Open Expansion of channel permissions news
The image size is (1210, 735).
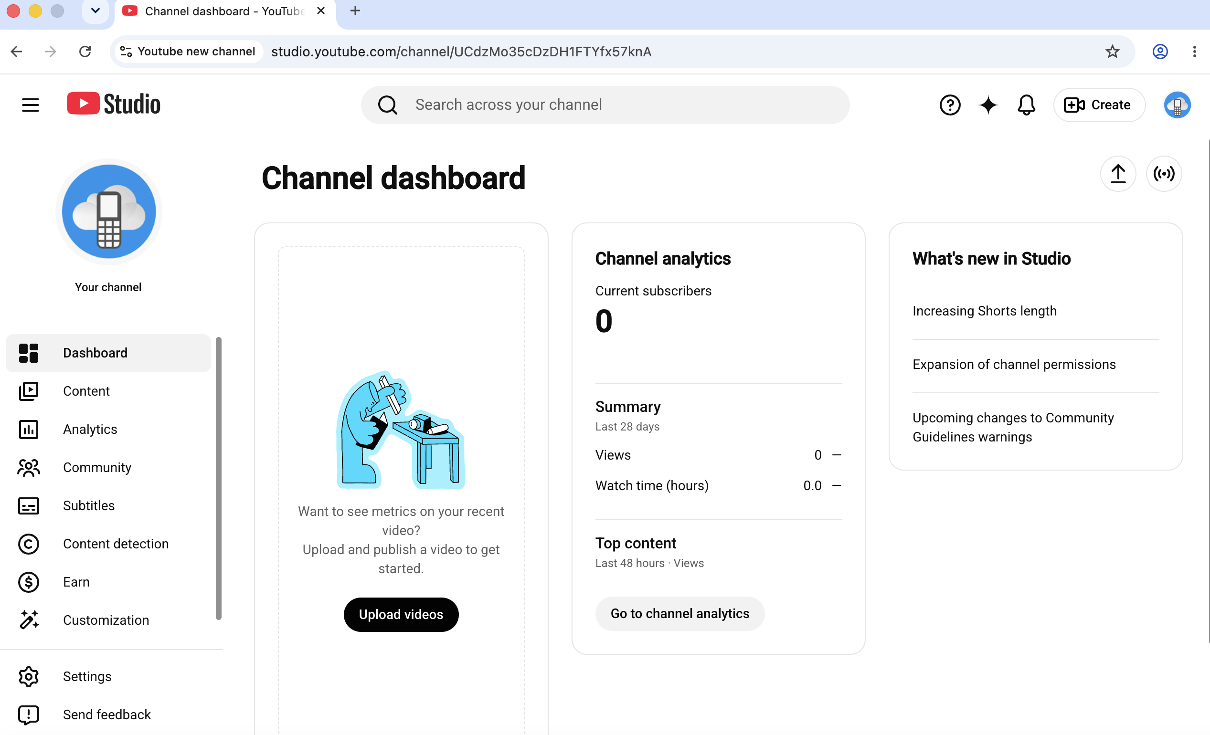point(1014,364)
